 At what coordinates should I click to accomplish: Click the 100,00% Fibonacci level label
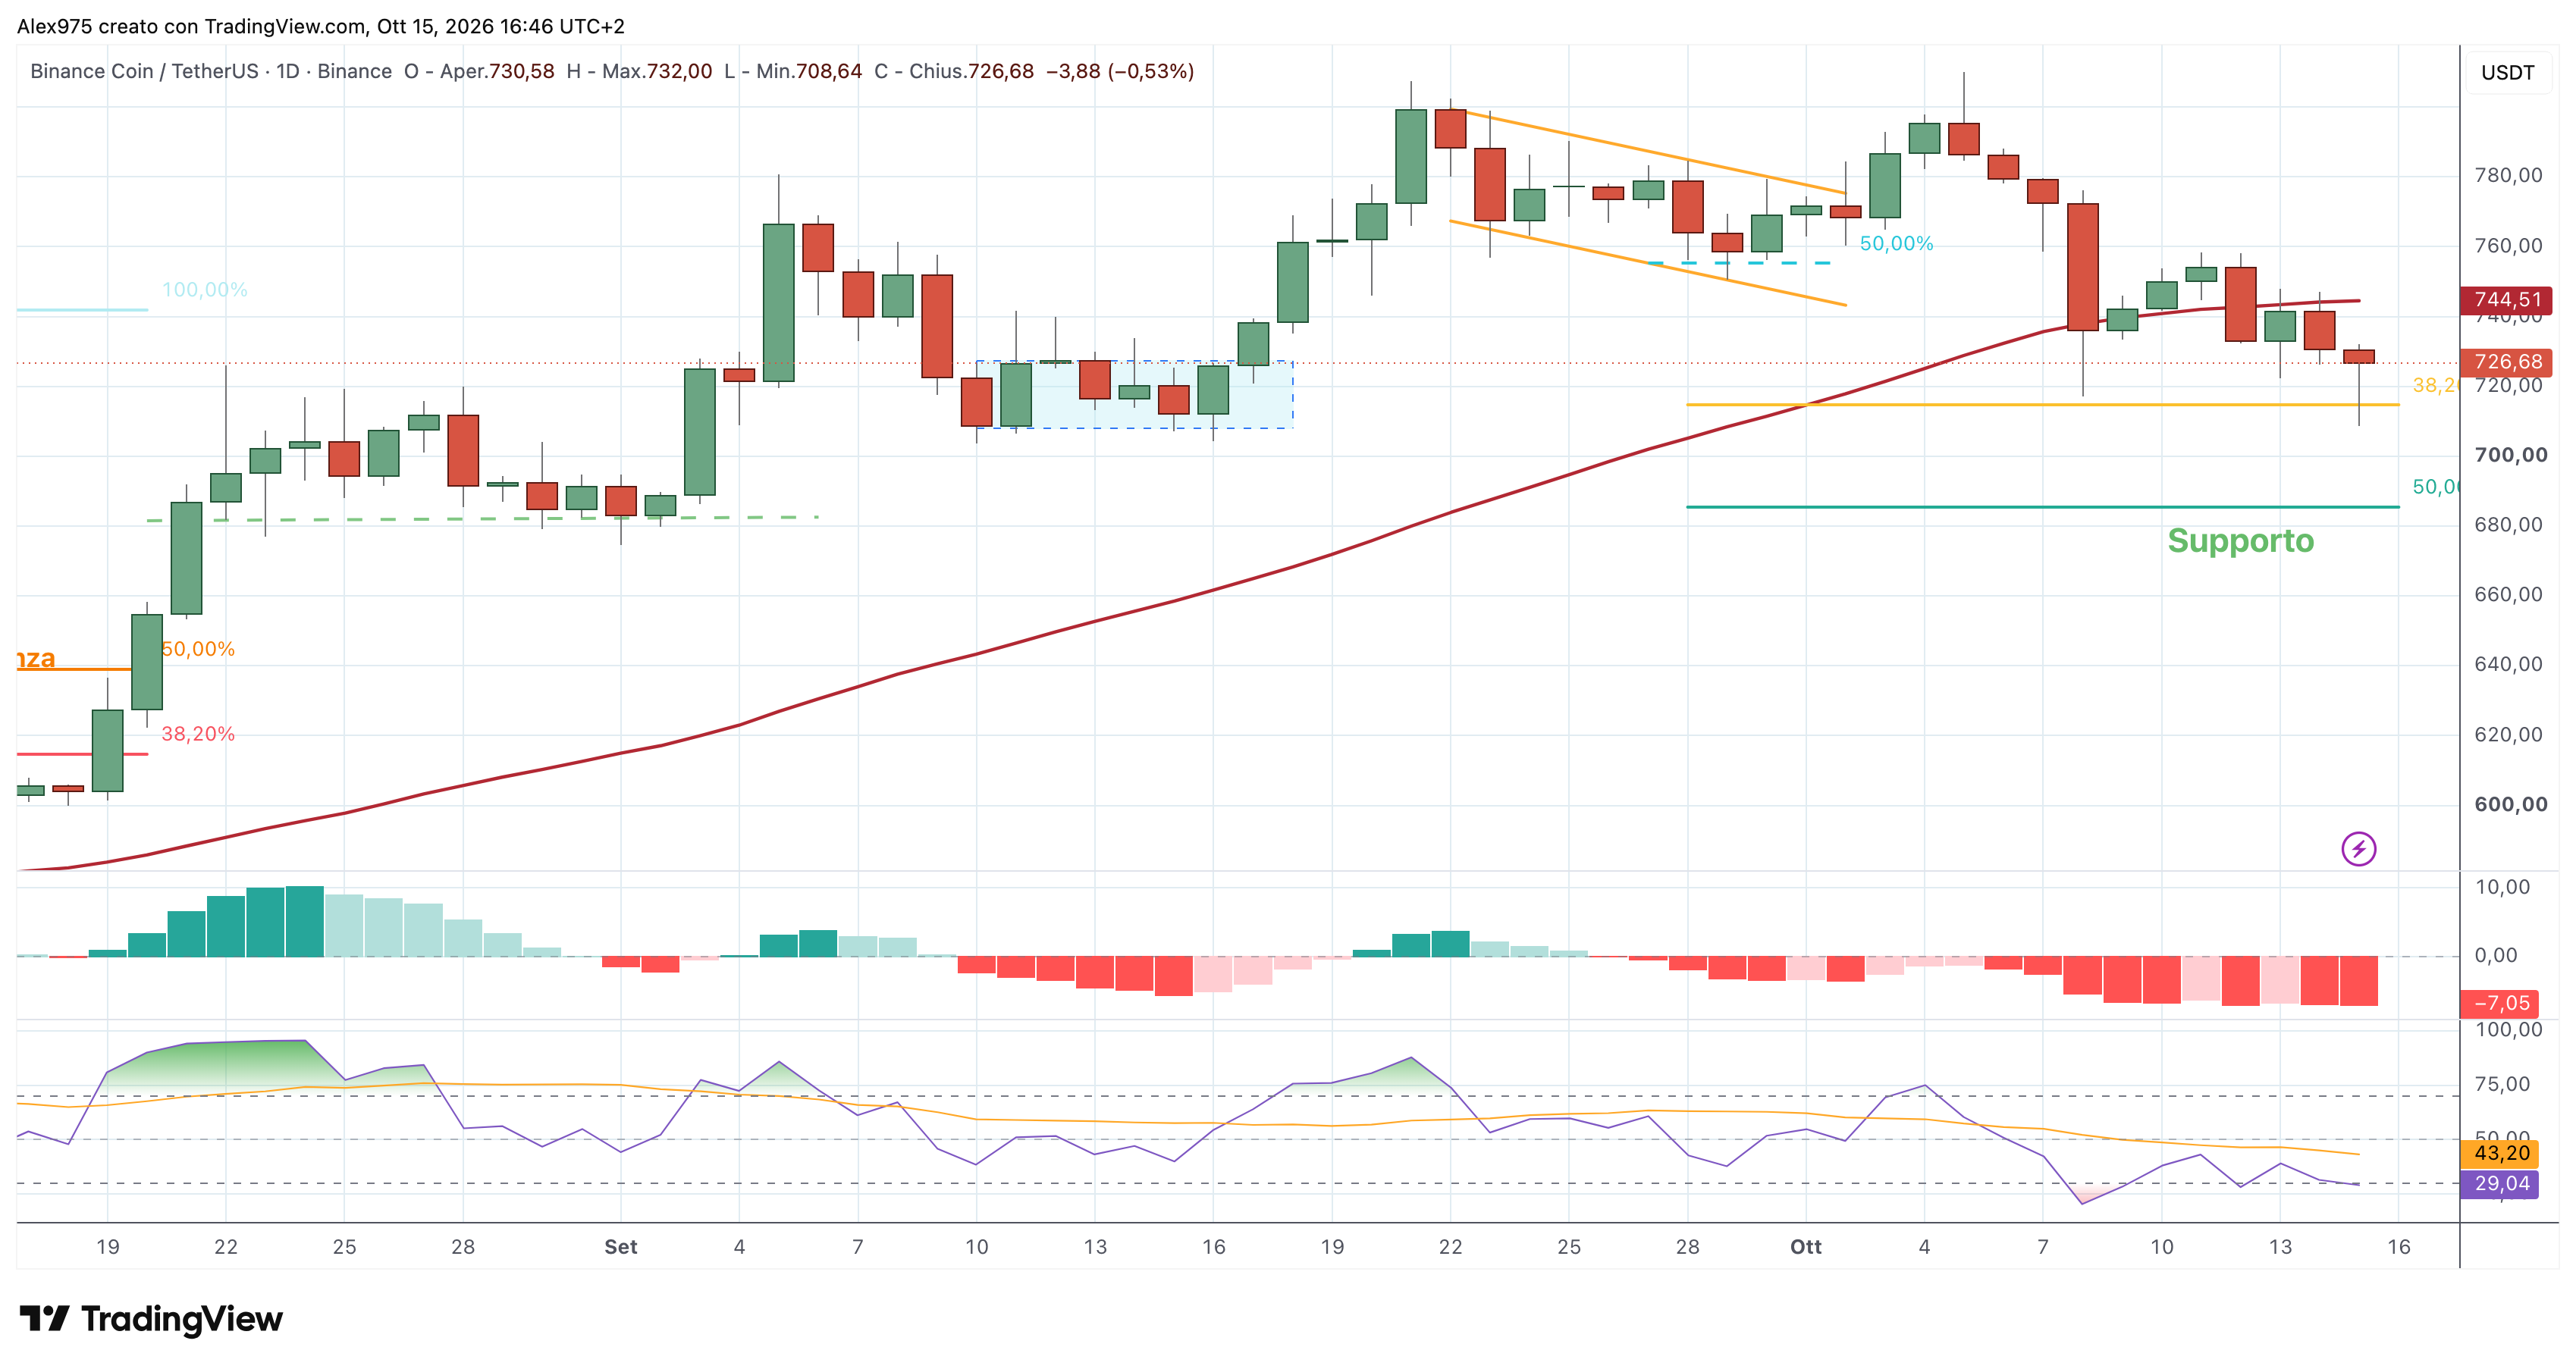click(205, 290)
